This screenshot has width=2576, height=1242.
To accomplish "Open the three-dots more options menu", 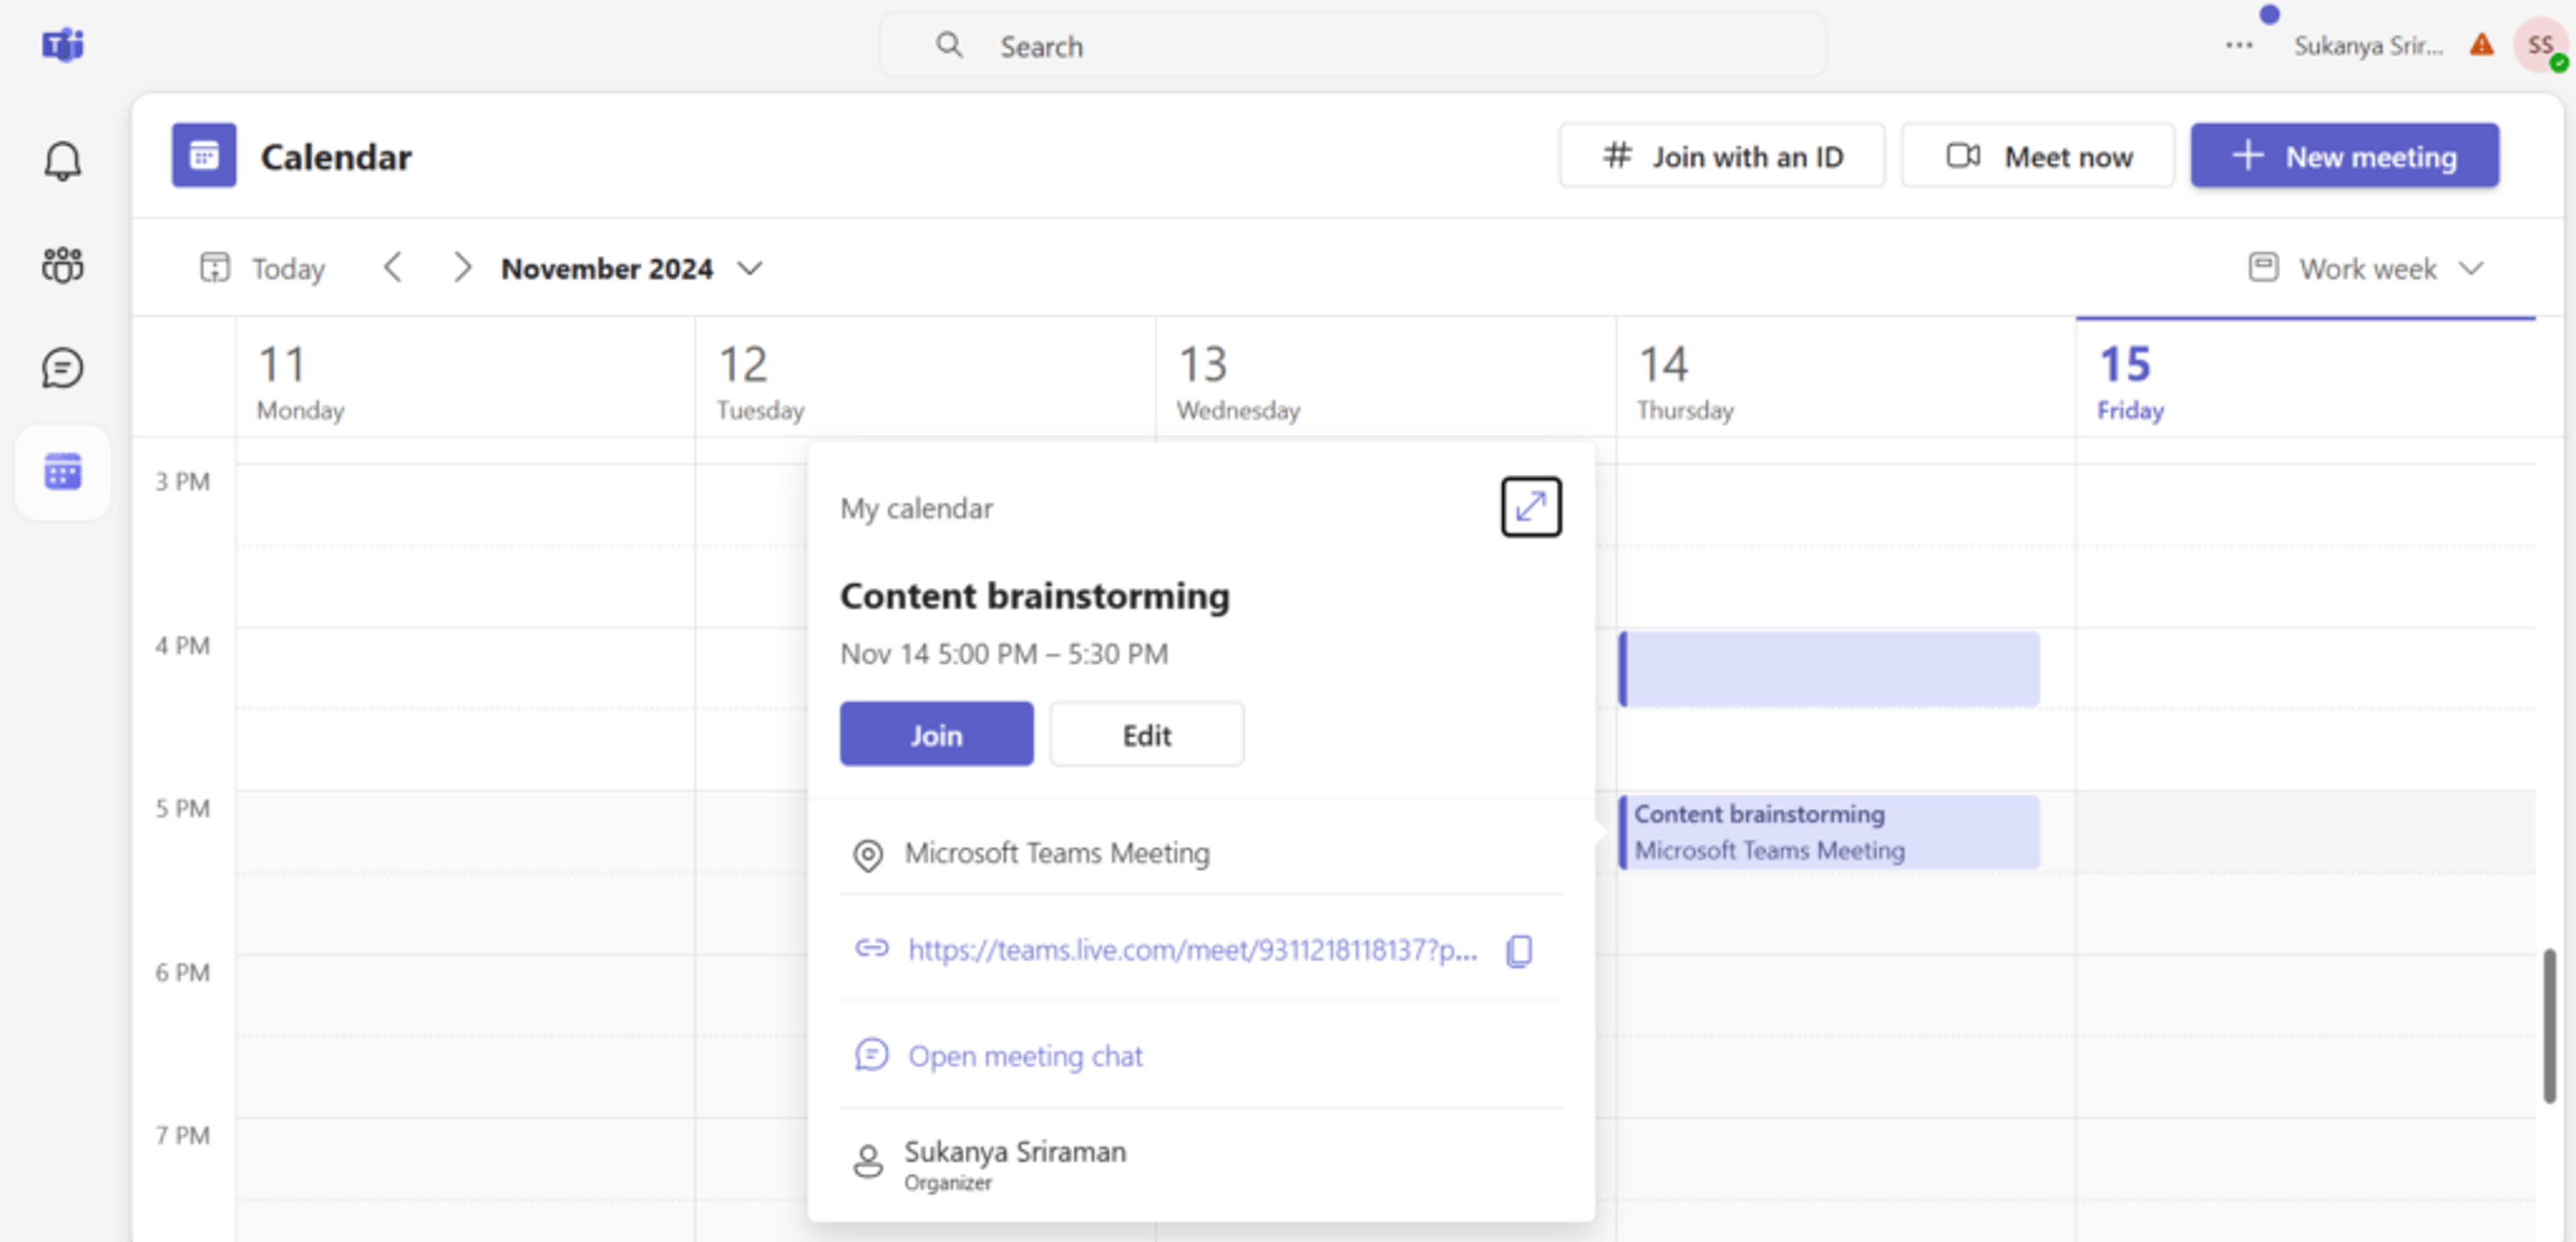I will click(x=2238, y=45).
